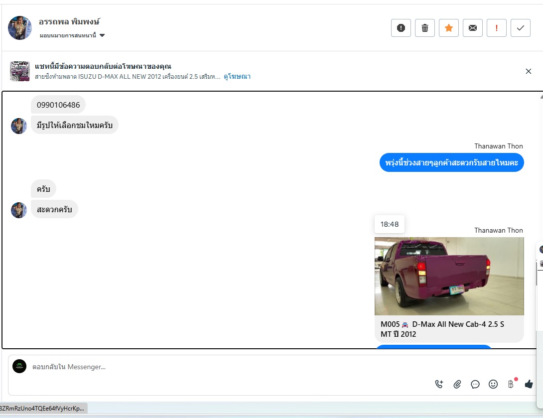Open the emoji picker
This screenshot has height=418, width=543.
[493, 384]
